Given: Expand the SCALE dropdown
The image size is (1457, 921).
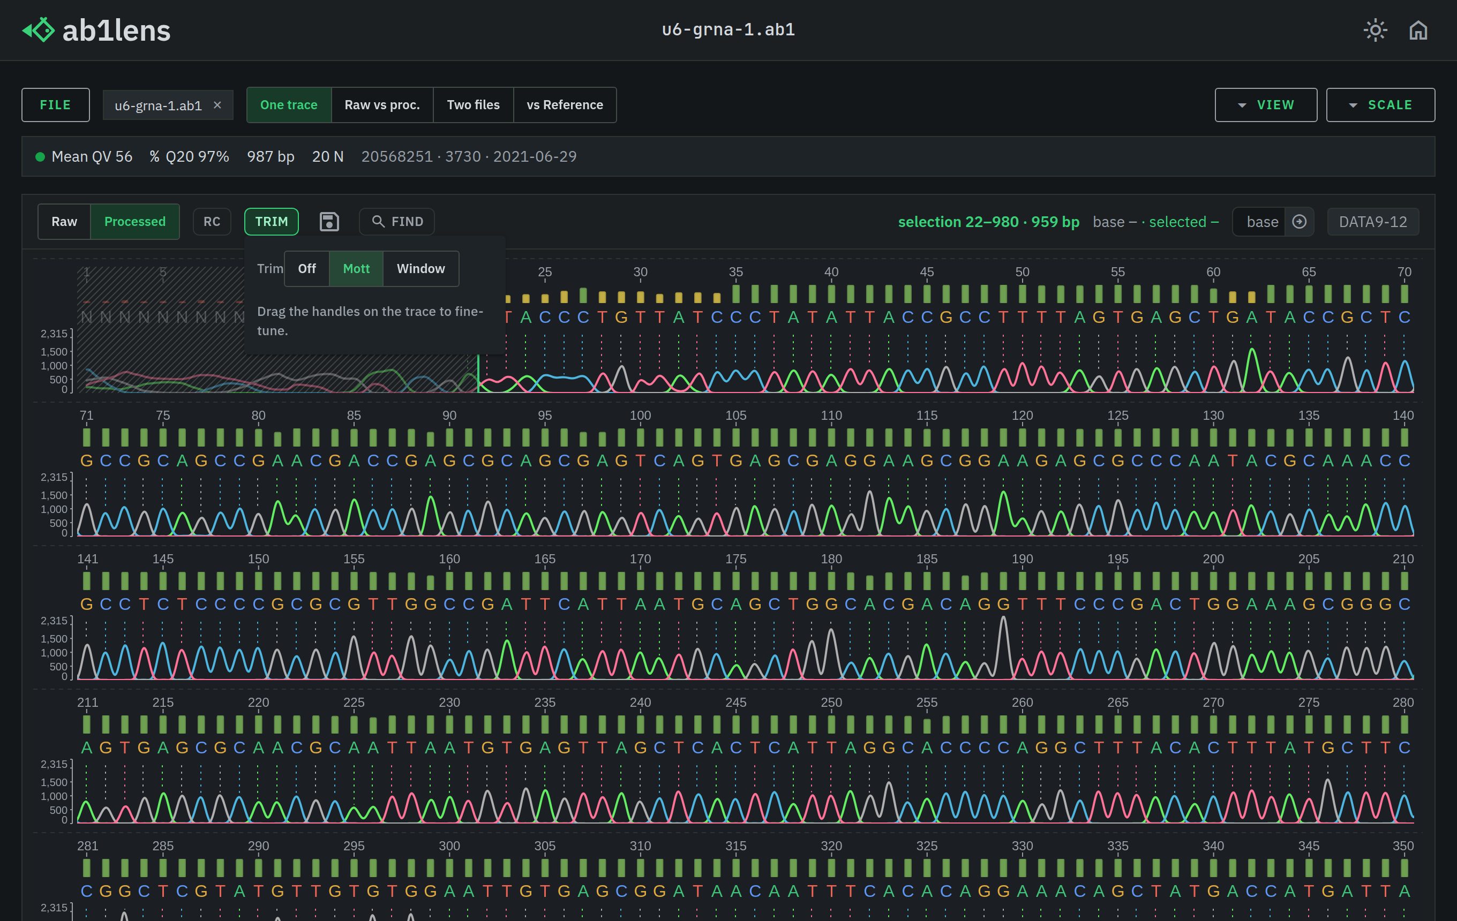Looking at the screenshot, I should [1380, 105].
